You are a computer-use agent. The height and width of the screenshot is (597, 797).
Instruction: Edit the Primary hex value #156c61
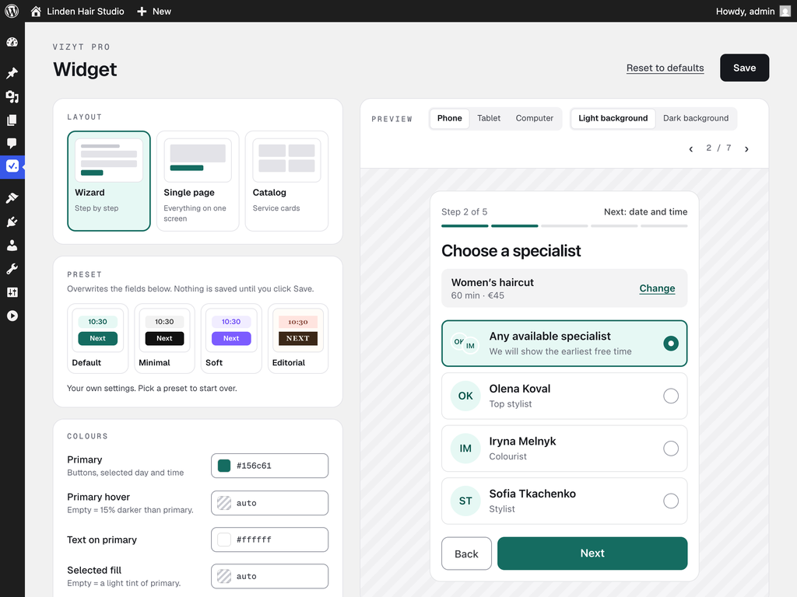tap(269, 466)
